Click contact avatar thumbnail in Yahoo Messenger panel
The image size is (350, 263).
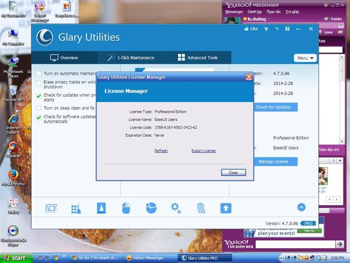[x=323, y=176]
